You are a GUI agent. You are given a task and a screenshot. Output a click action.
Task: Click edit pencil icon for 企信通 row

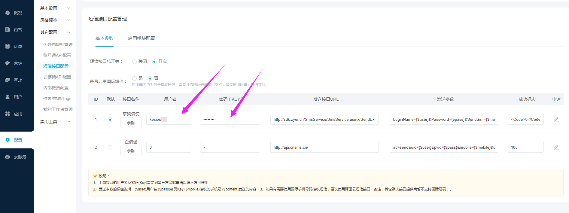pos(556,148)
